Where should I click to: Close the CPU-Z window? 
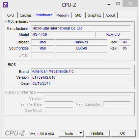[130, 4]
